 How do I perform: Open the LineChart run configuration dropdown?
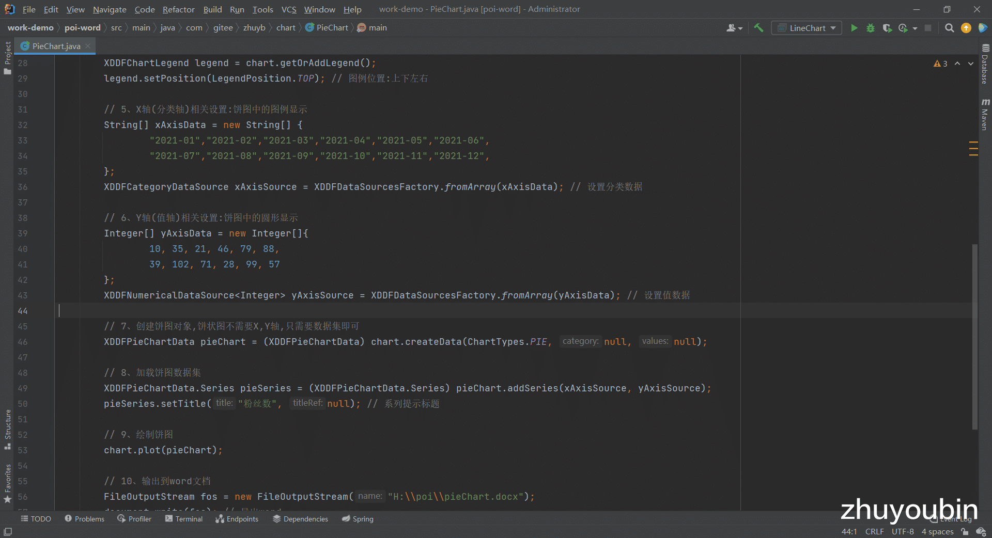807,28
